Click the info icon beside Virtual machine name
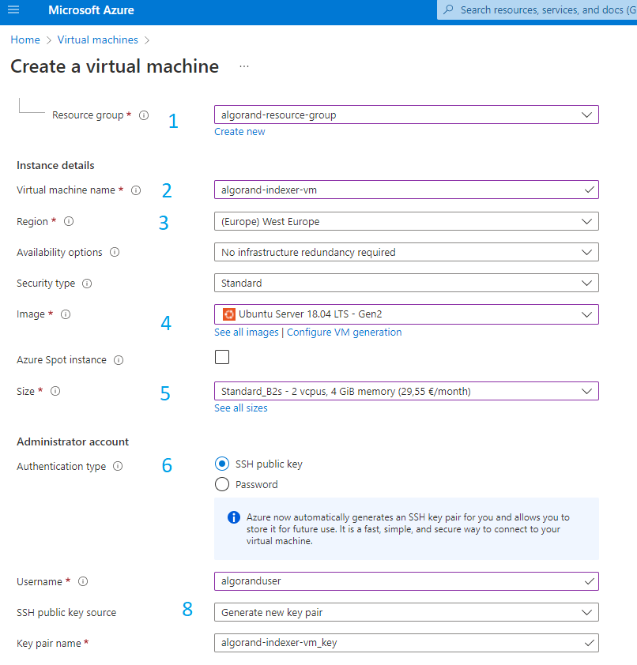 136,190
